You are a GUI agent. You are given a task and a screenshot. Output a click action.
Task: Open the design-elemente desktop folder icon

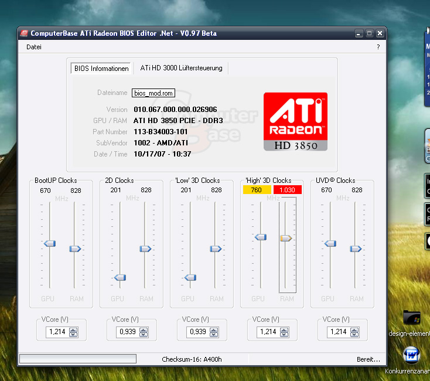click(412, 318)
